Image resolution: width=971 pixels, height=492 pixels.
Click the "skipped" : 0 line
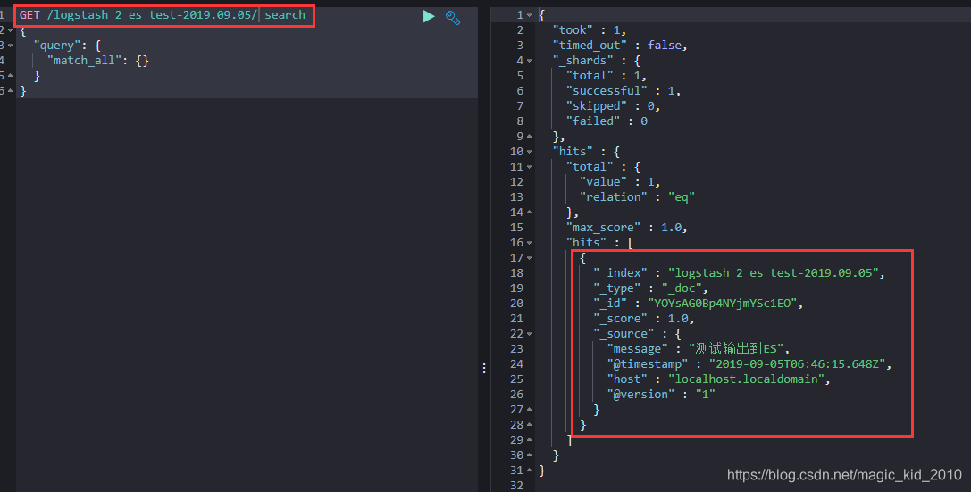point(613,106)
